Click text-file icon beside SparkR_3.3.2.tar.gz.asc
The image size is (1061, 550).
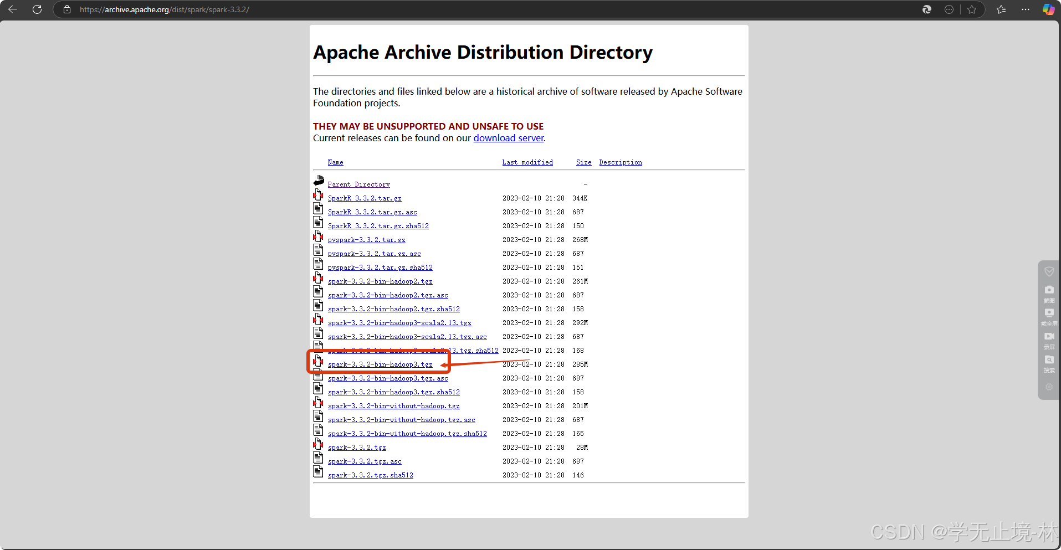[318, 209]
